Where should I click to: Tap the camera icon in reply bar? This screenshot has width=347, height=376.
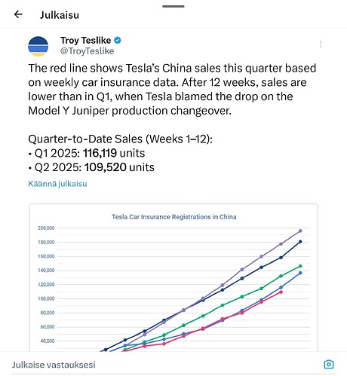pos(329,364)
